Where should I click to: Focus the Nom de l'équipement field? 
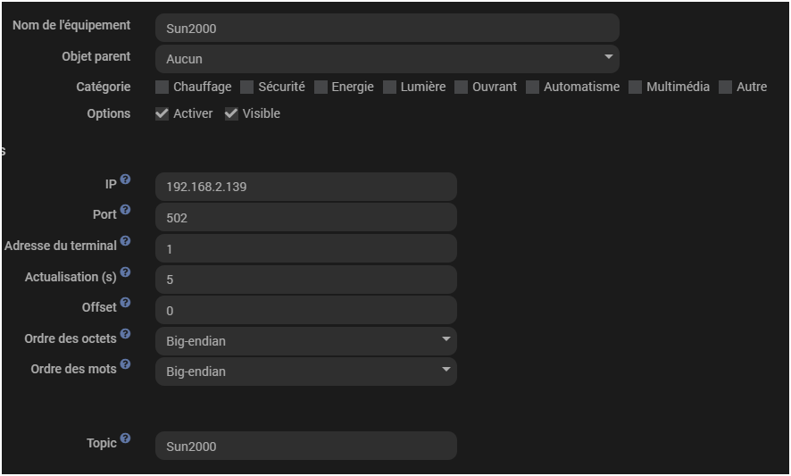[387, 28]
